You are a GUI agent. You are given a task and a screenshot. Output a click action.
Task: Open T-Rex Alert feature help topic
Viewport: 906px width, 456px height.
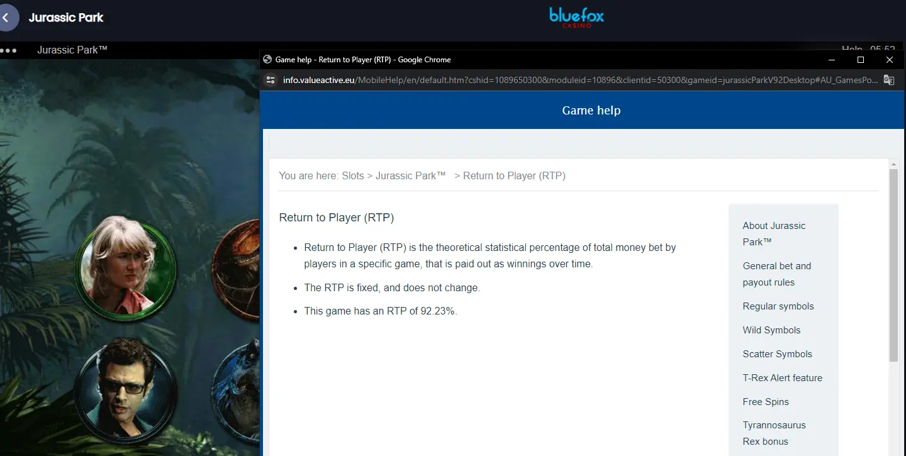[782, 378]
